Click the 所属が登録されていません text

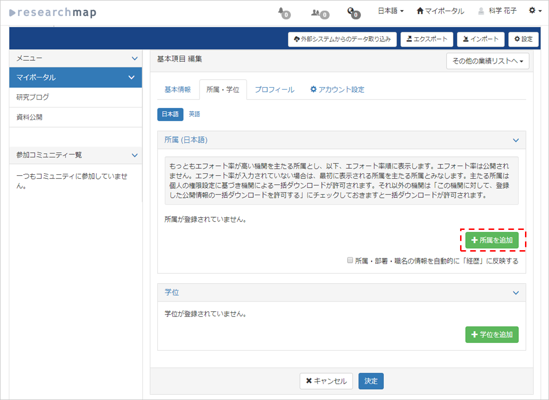coord(206,220)
